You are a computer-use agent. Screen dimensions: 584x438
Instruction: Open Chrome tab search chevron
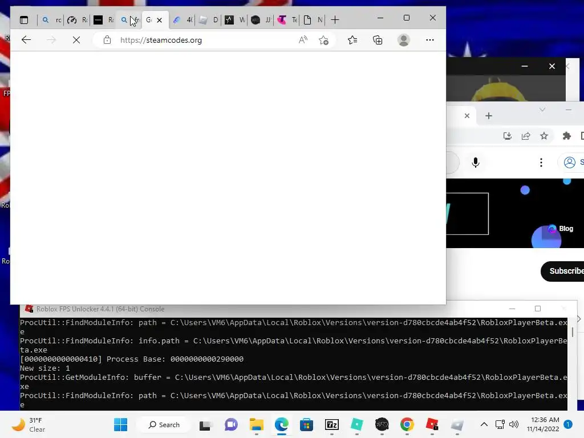coord(542,109)
